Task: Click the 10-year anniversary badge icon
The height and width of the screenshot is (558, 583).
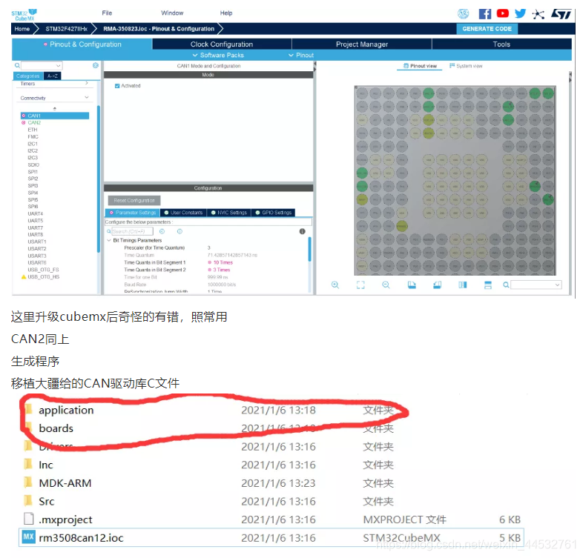Action: point(463,14)
